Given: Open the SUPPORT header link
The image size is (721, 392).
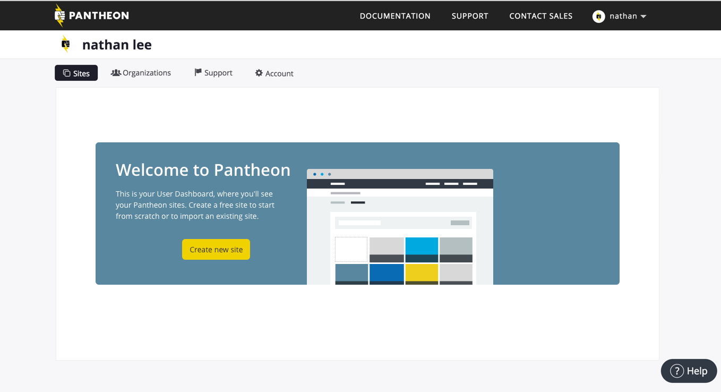Looking at the screenshot, I should click(x=470, y=16).
